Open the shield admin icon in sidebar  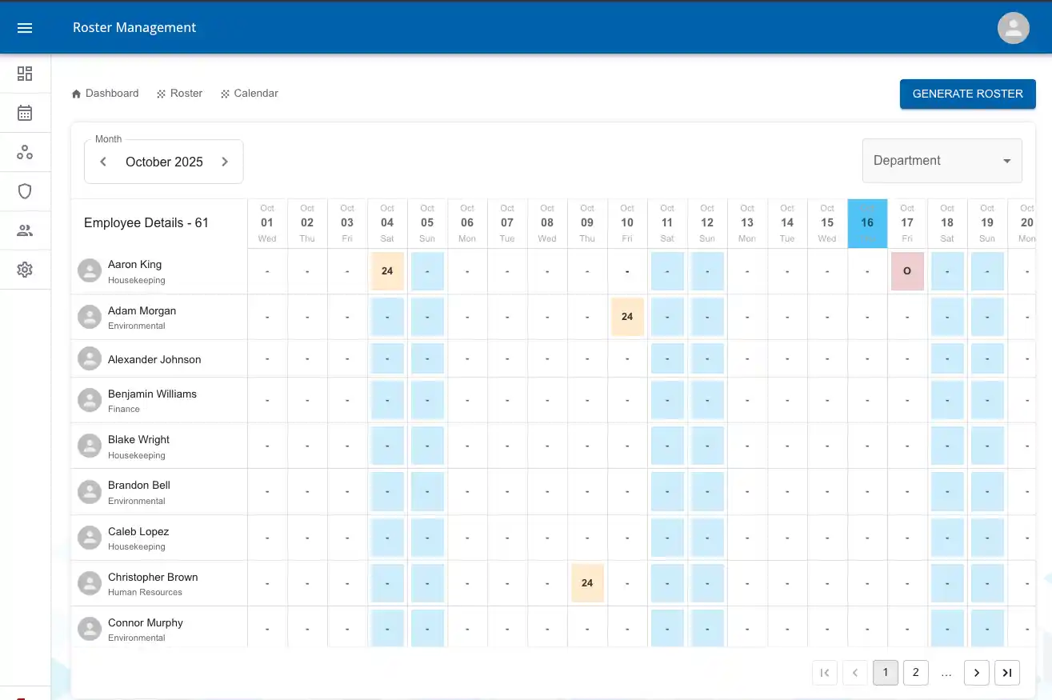pyautogui.click(x=25, y=190)
